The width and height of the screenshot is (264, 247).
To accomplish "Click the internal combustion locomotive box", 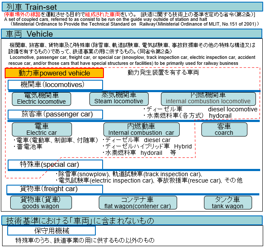I will click(x=208, y=99).
